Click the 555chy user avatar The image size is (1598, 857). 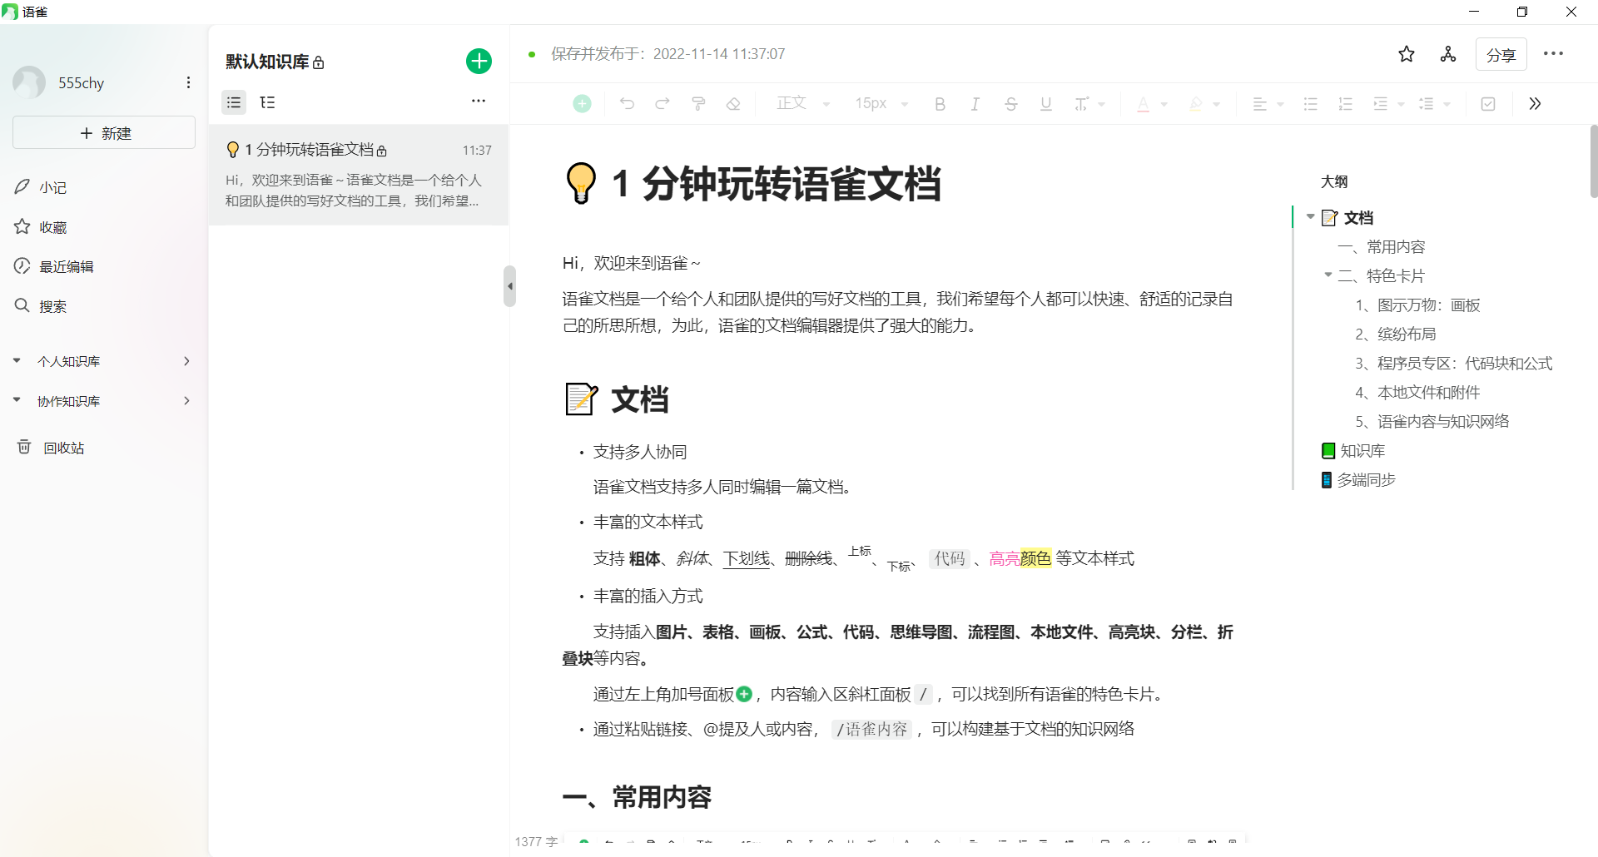coord(29,82)
